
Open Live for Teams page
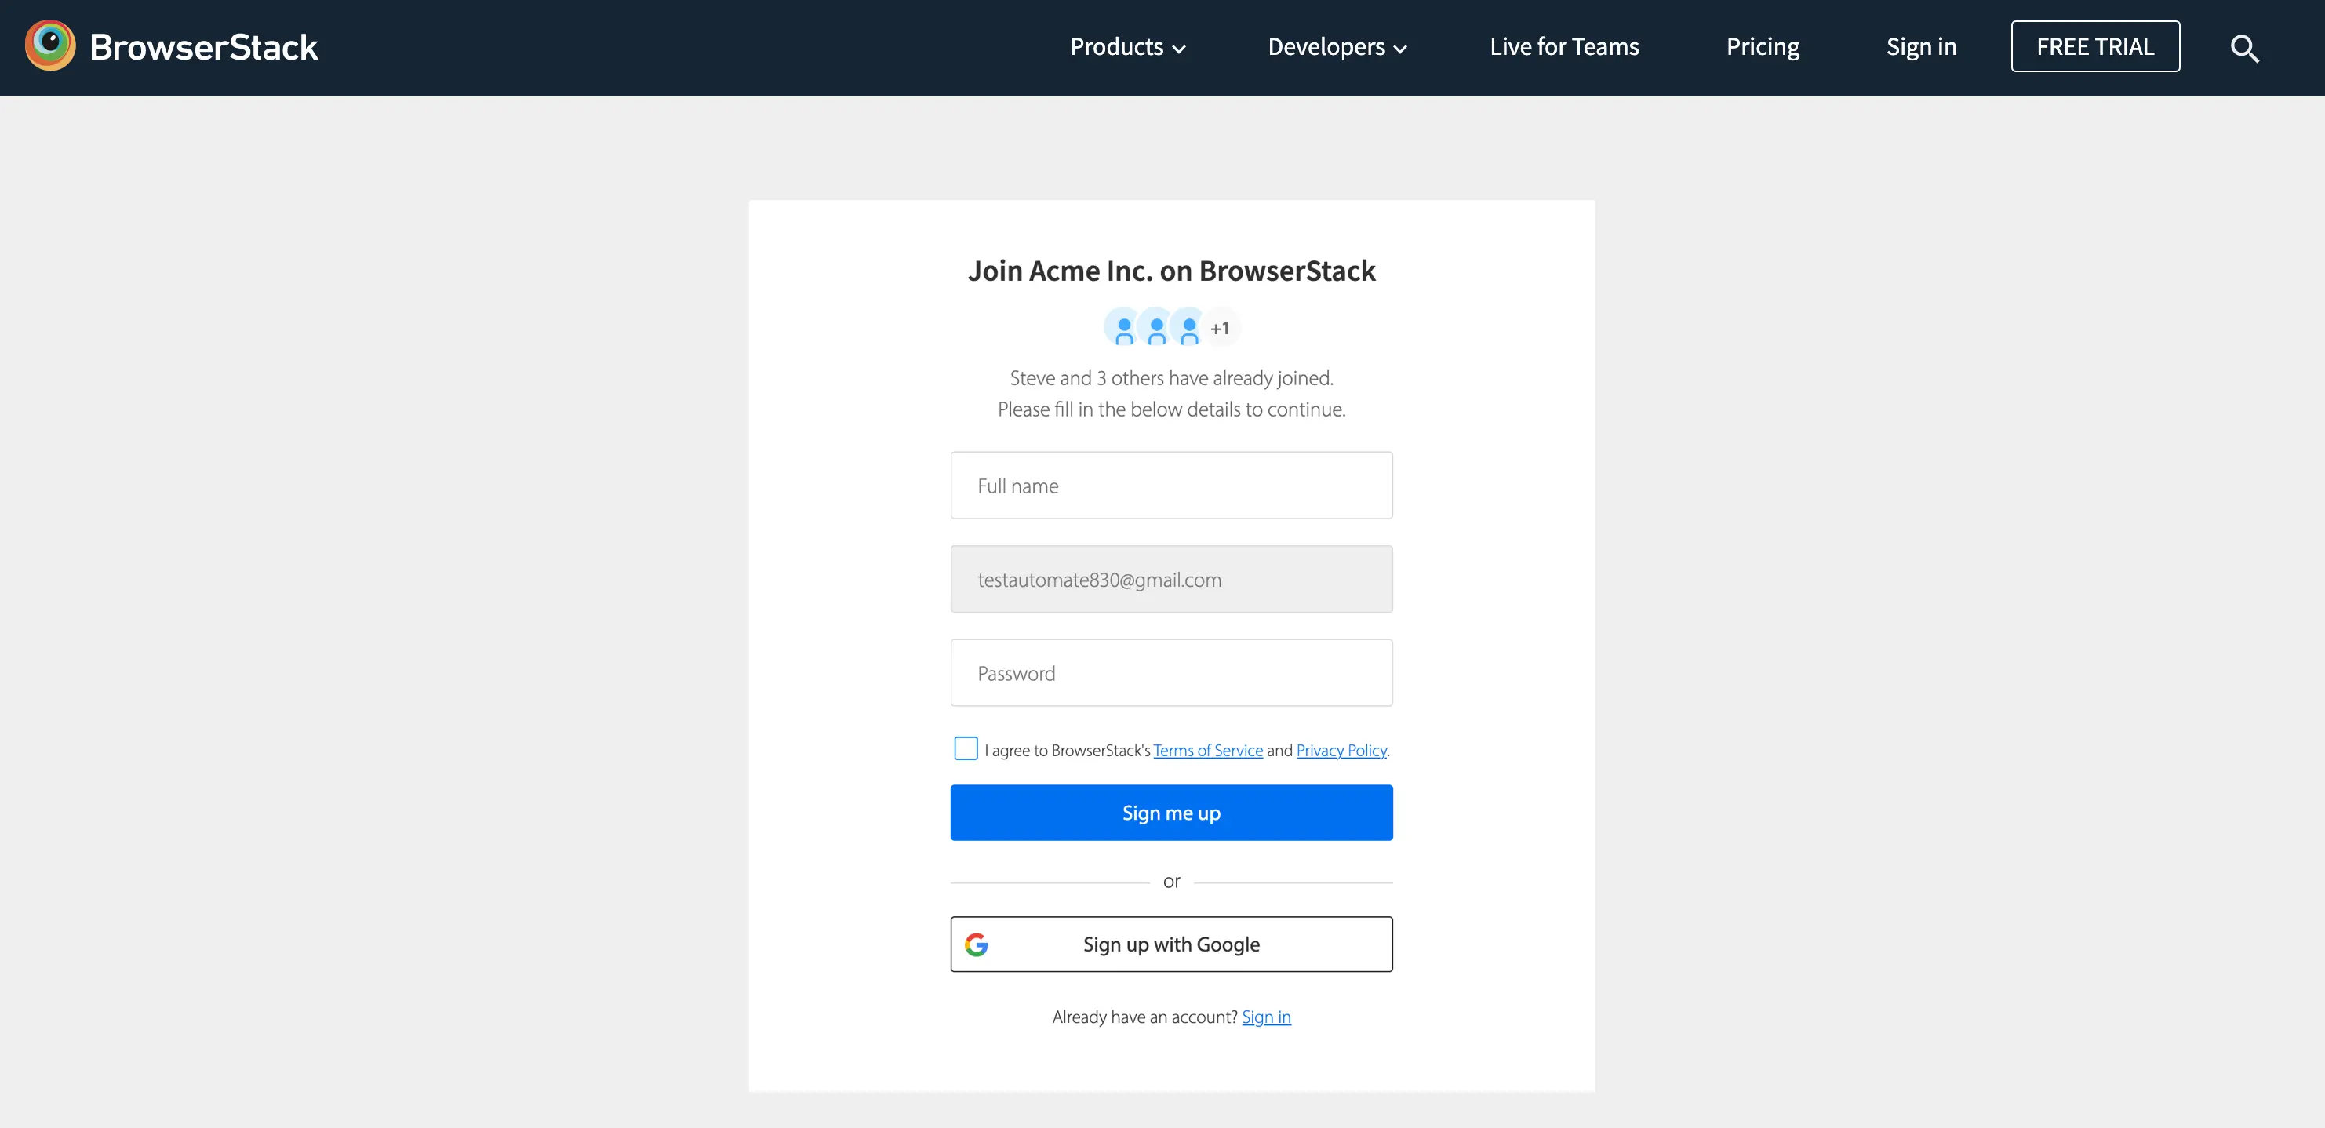1564,47
